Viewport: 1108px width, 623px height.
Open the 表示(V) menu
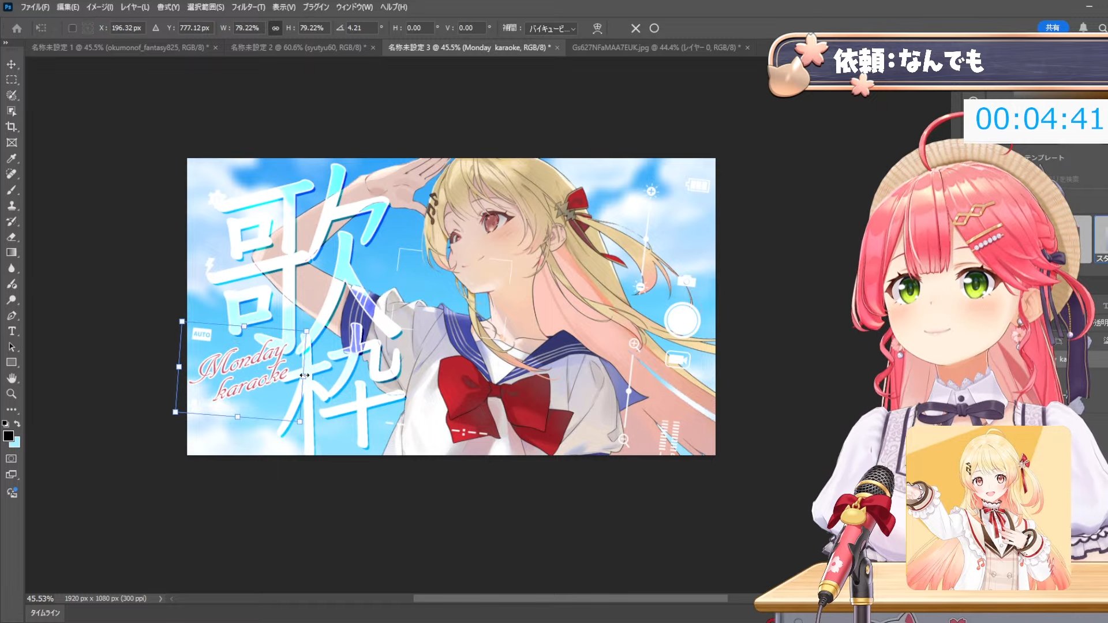pyautogui.click(x=283, y=7)
